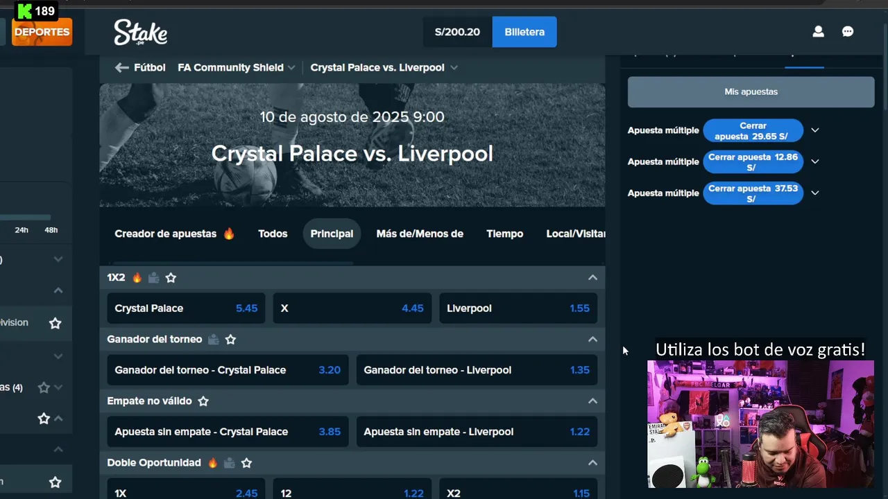The width and height of the screenshot is (888, 499).
Task: Expand the '(4)' sidebar row chevron
Action: pyautogui.click(x=58, y=387)
